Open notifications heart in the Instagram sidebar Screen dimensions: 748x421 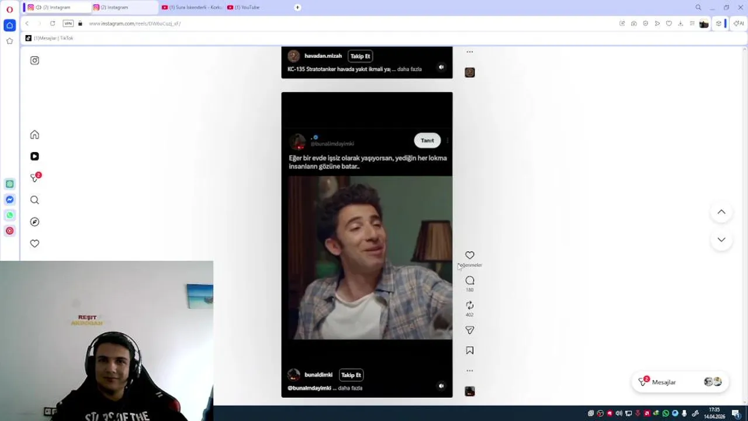point(34,243)
